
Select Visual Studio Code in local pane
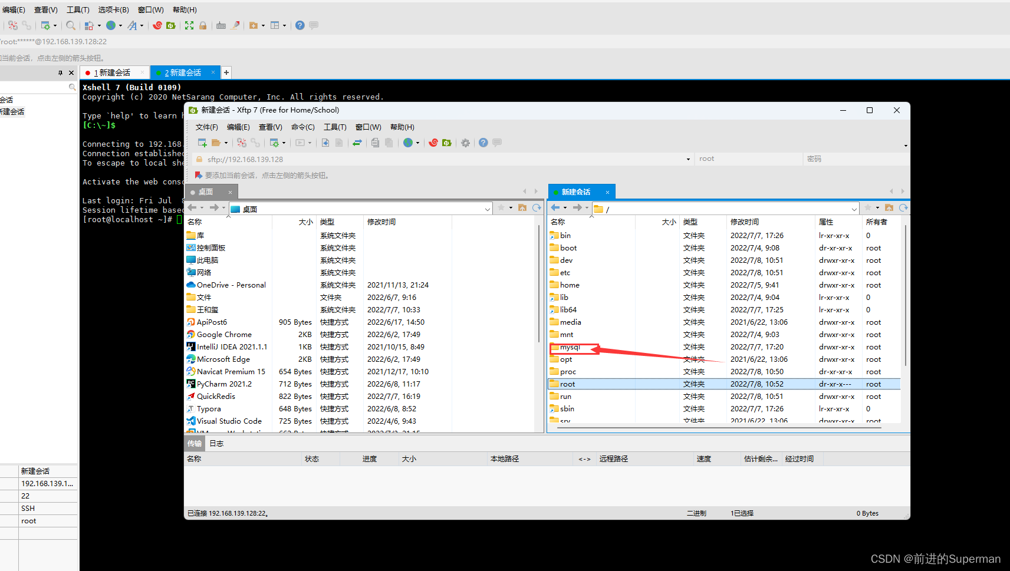[229, 421]
